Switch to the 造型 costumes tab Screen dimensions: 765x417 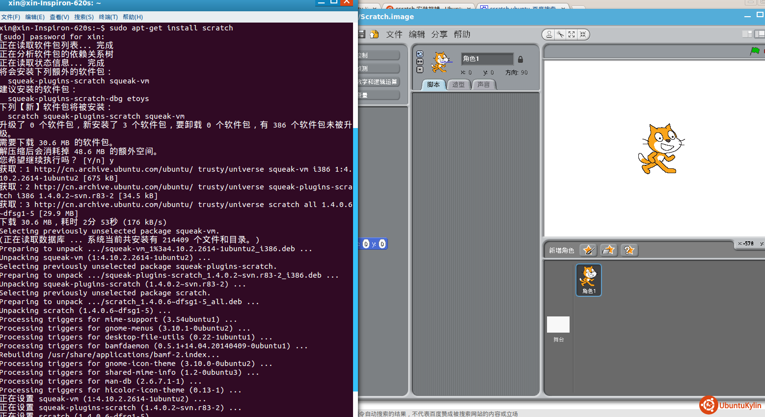tap(458, 85)
